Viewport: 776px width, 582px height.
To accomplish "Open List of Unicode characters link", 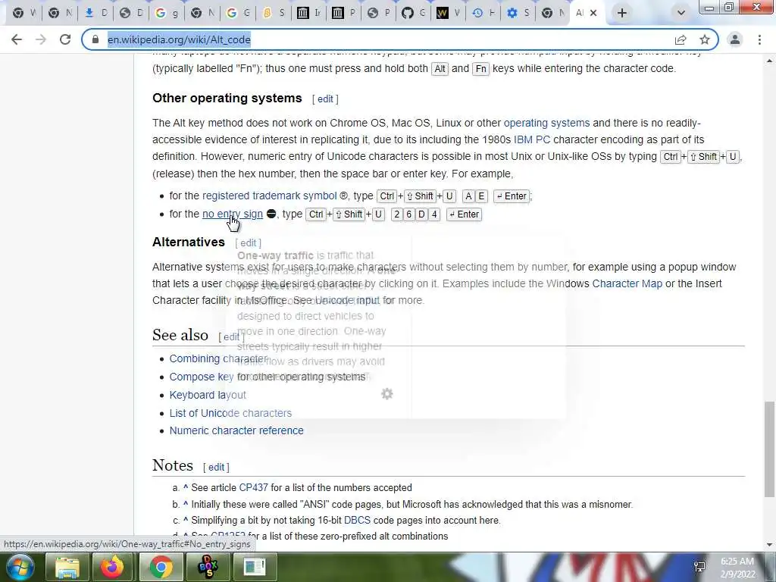I will (x=230, y=413).
